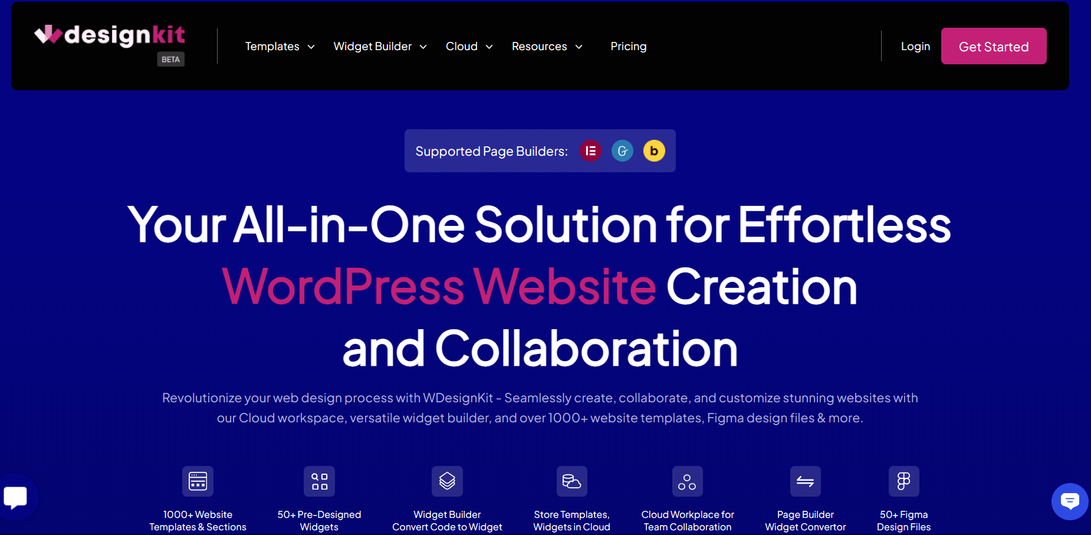Click the 'Revolutionize your web design' paragraph
This screenshot has height=535, width=1091.
(x=540, y=408)
